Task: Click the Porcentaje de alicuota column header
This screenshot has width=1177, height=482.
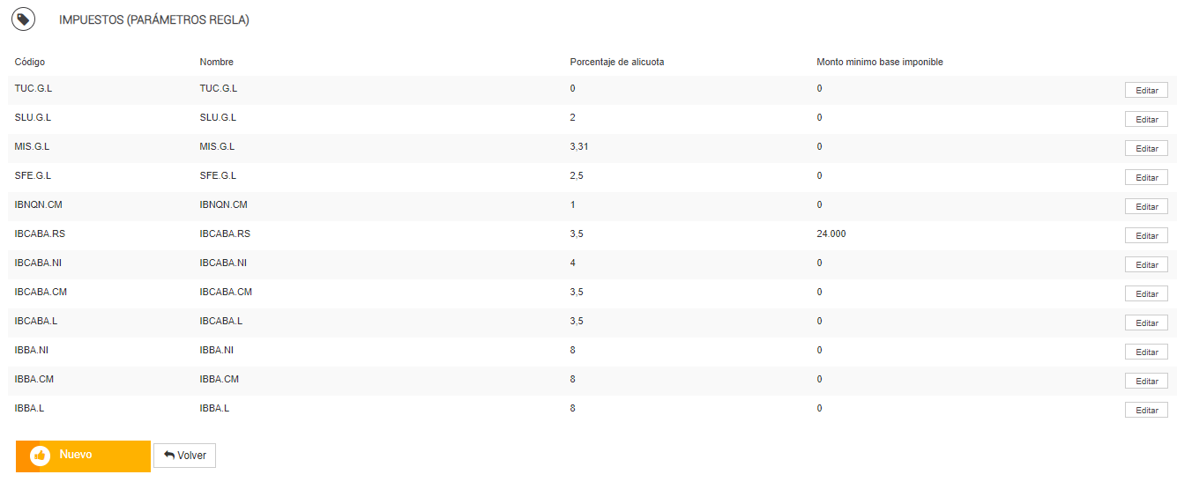Action: pyautogui.click(x=617, y=62)
